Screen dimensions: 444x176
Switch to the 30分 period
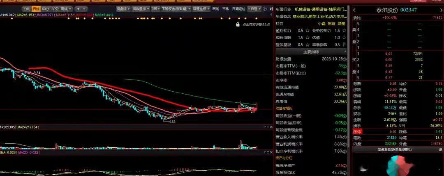55,9
